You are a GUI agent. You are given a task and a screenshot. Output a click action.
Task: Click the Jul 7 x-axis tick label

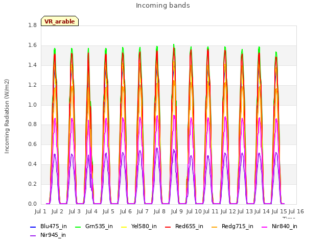(x=143, y=211)
